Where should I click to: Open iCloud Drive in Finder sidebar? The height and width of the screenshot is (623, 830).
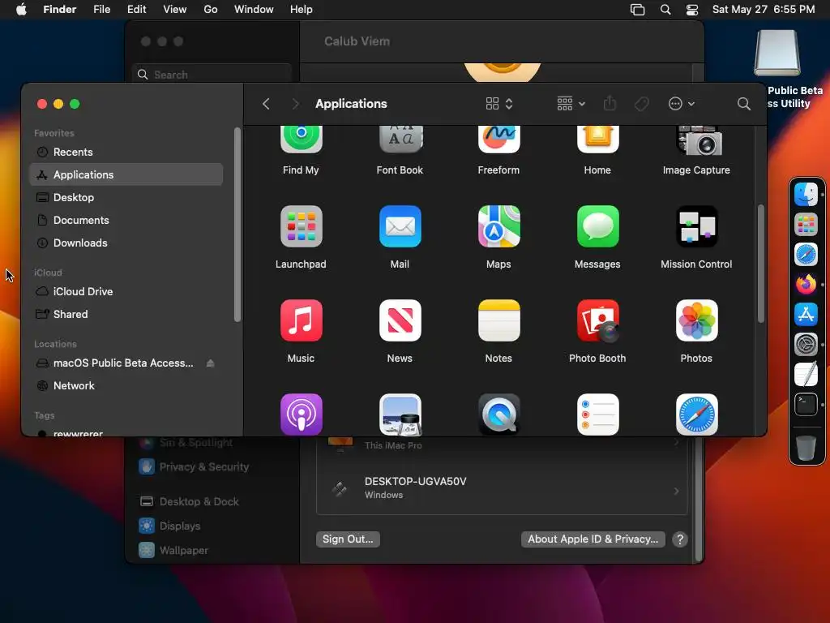click(126, 292)
